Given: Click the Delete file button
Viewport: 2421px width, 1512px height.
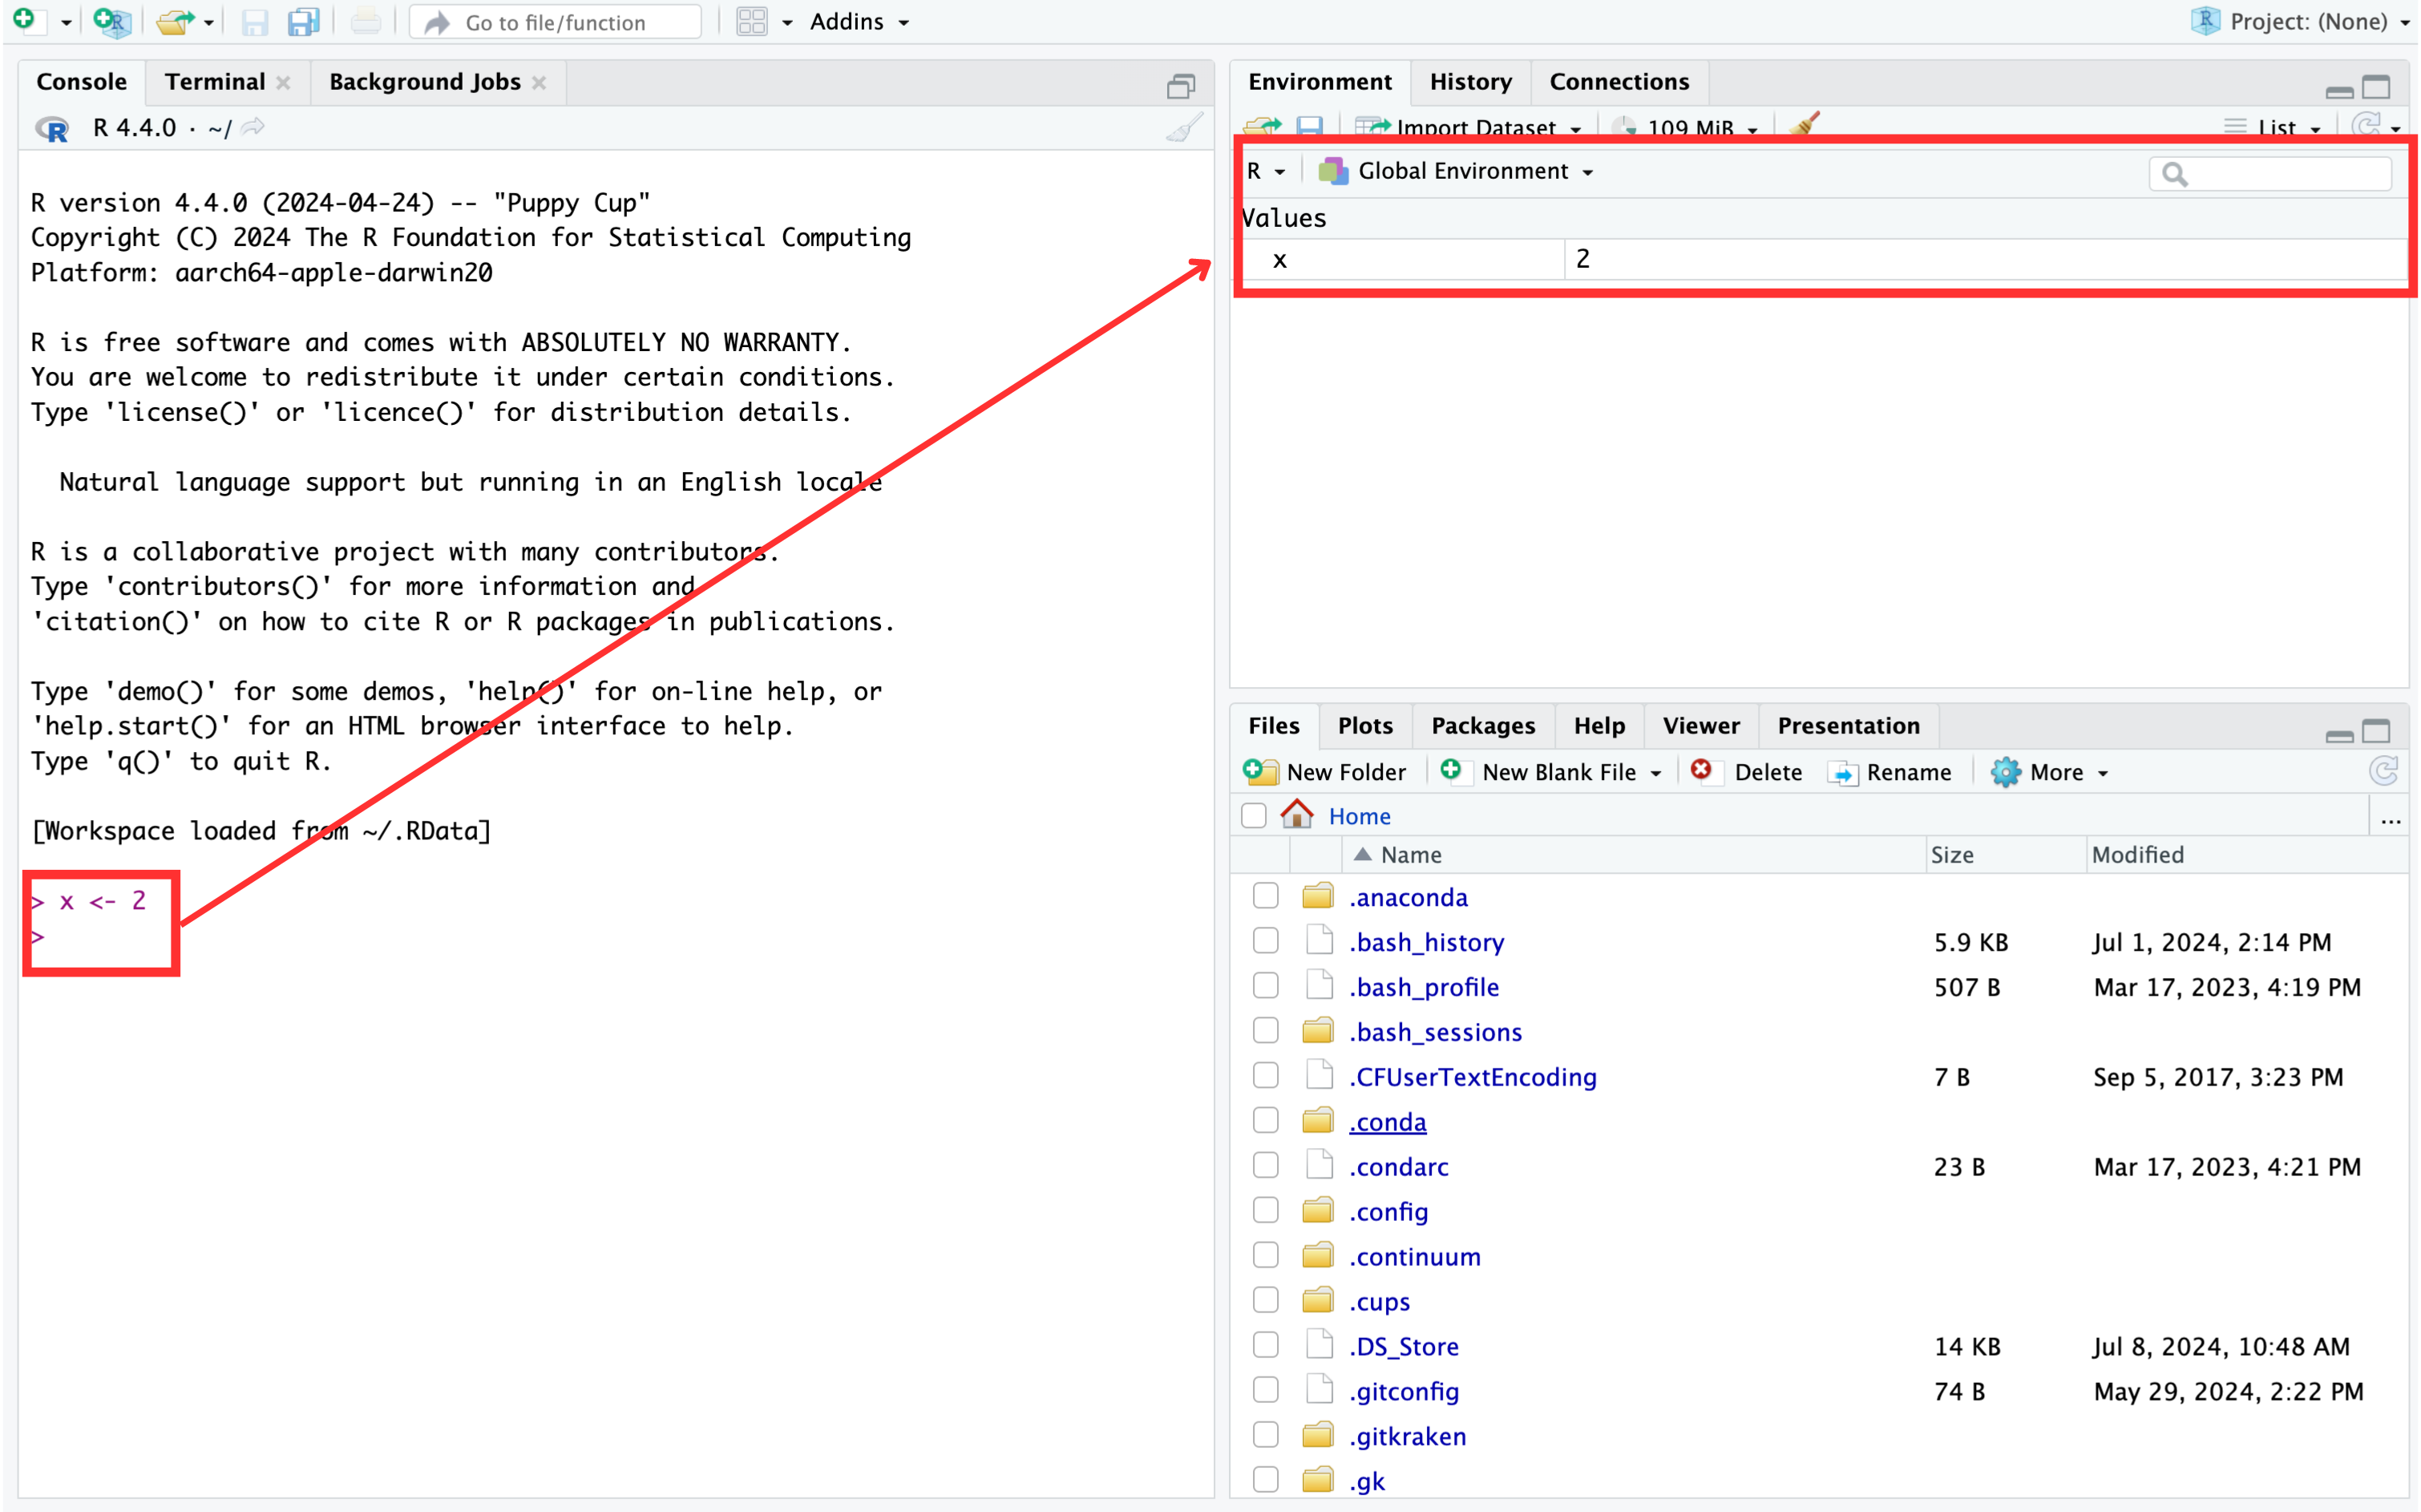Looking at the screenshot, I should pos(1746,772).
